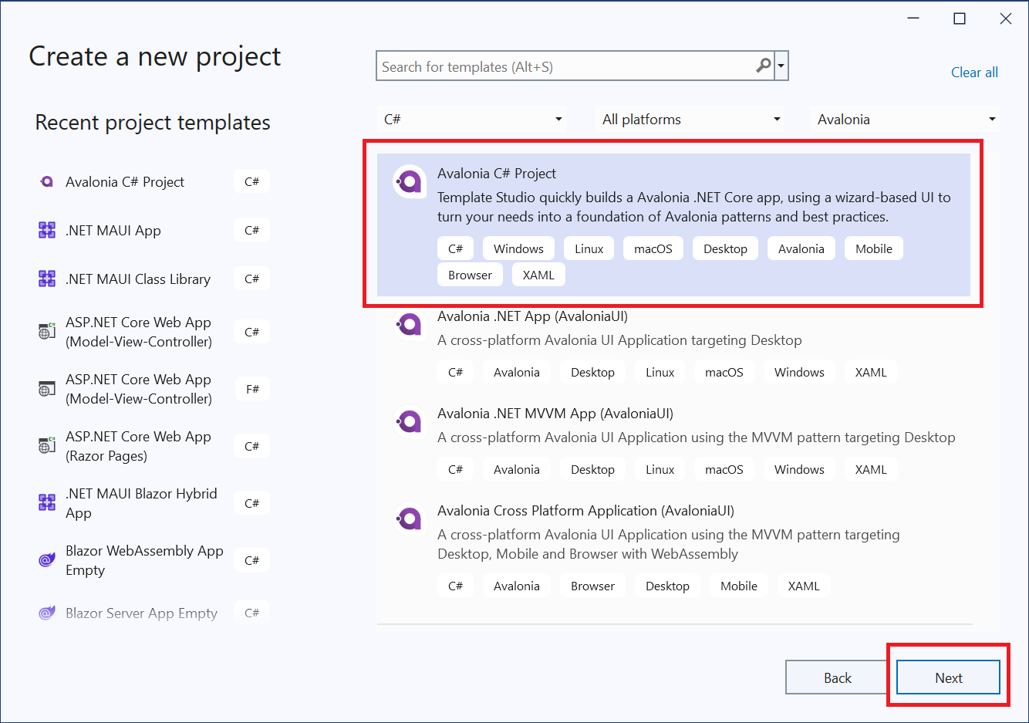Click the Windows tag of Avalonia C# Project
Viewport: 1029px width, 723px height.
pyautogui.click(x=518, y=248)
